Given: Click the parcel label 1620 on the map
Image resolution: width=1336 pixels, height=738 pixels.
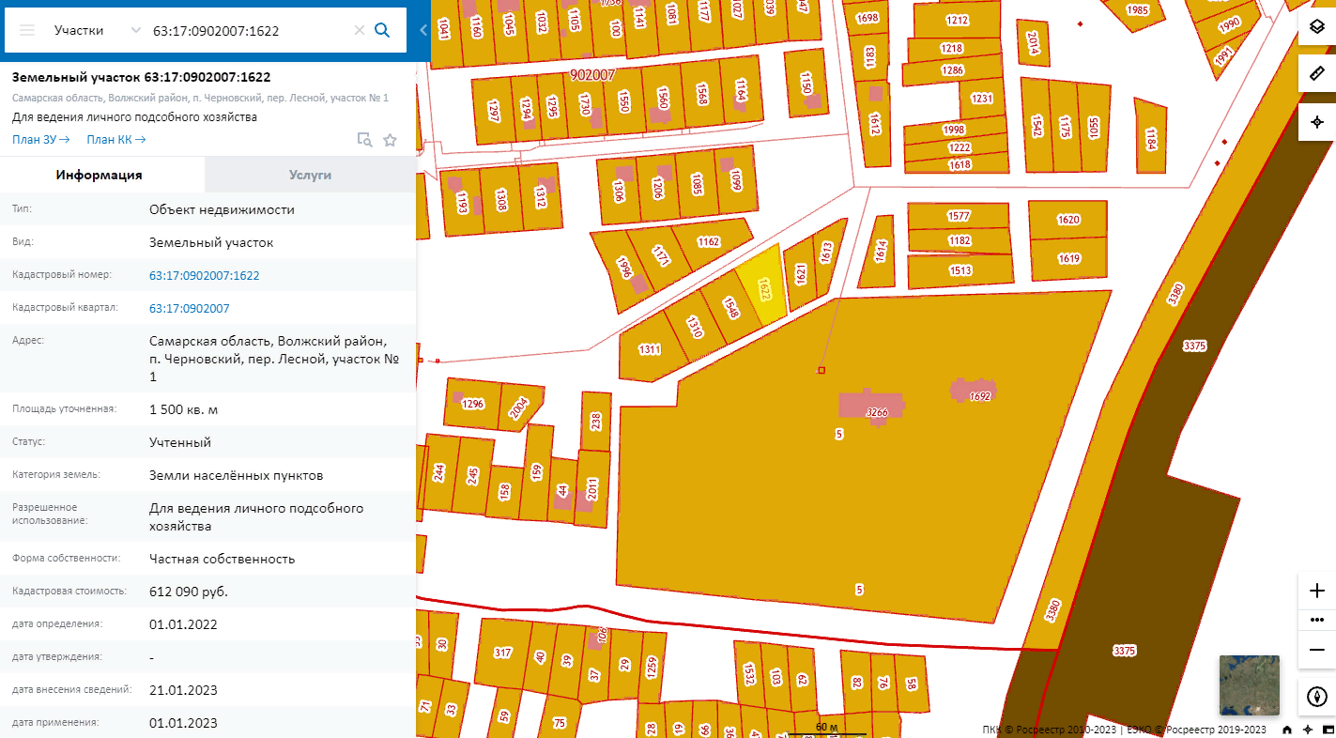Looking at the screenshot, I should (1068, 220).
